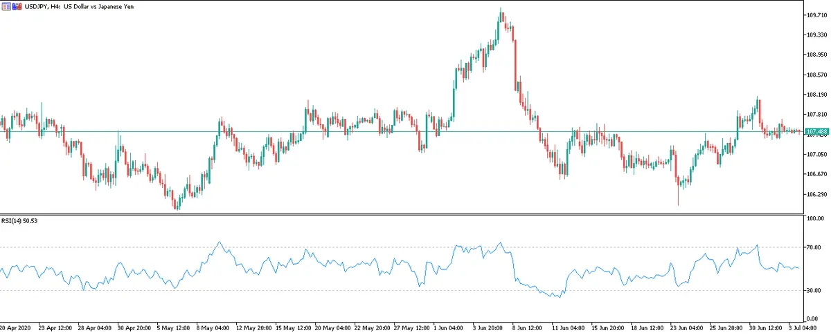The width and height of the screenshot is (831, 335).
Task: Click the 109.330 price scale label
Action: coord(816,35)
